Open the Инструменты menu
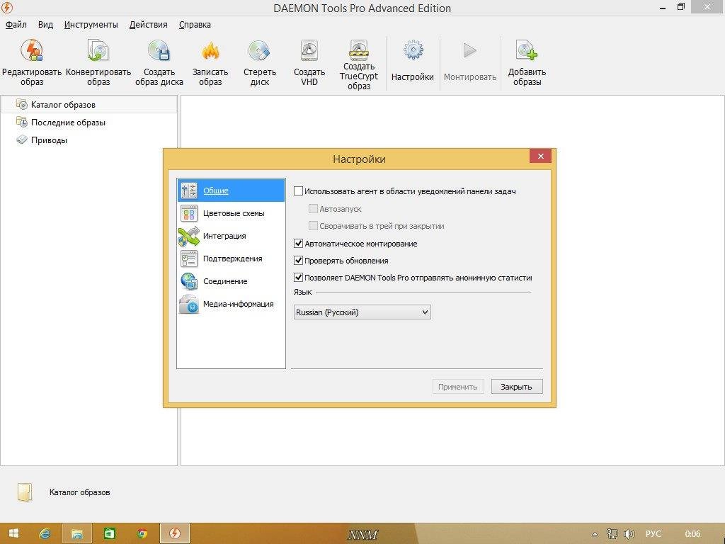 pos(91,25)
